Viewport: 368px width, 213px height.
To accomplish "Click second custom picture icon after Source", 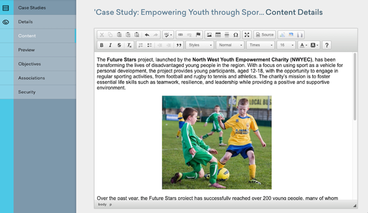I will [291, 35].
